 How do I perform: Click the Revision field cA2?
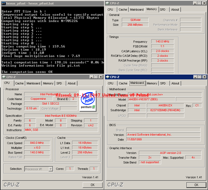pyautogui.click(x=91, y=125)
